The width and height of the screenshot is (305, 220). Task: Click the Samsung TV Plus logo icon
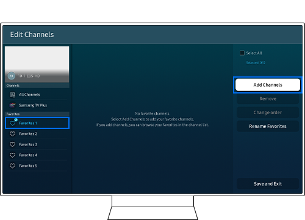(x=12, y=105)
